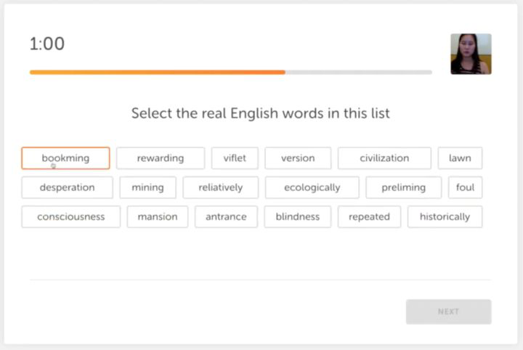Choose the word 'mining'
This screenshot has width=523, height=350.
tap(147, 187)
